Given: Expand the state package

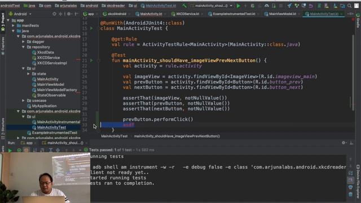Looking at the screenshot, I should point(28,74).
